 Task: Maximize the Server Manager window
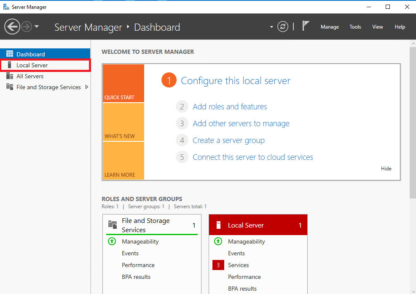(x=388, y=7)
